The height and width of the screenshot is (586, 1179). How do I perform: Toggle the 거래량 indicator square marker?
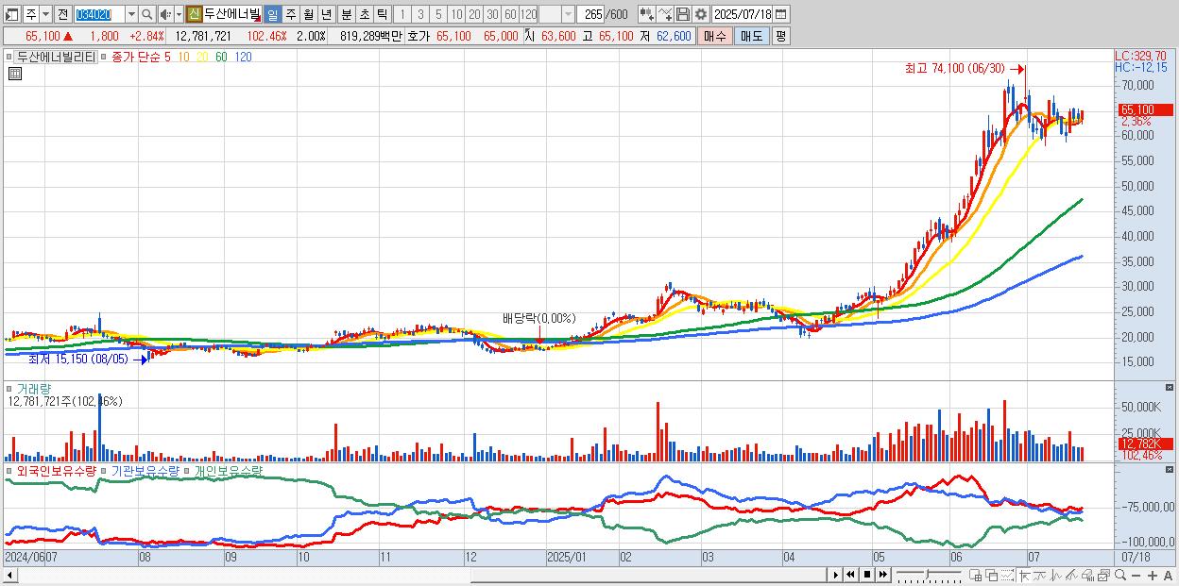coord(10,388)
